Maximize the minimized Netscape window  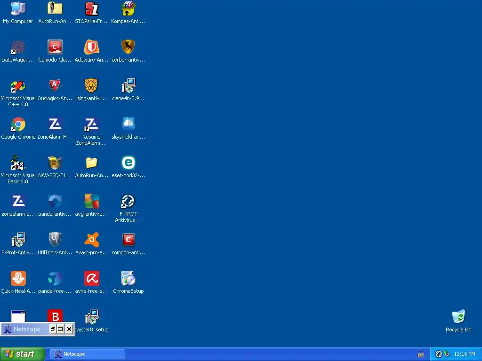[60, 329]
